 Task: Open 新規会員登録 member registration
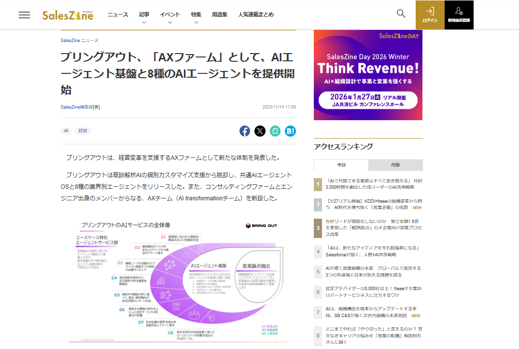459,15
